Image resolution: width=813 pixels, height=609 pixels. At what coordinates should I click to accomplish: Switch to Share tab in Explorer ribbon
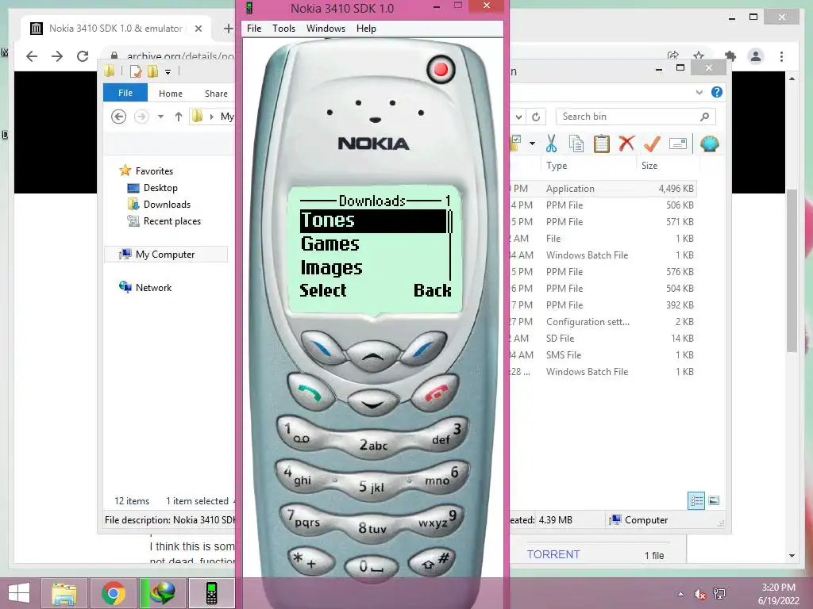pos(216,94)
